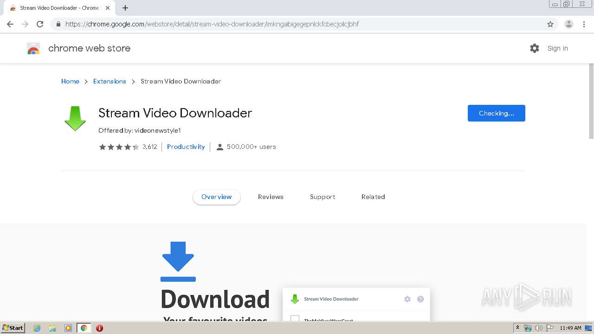Open Web Store settings gear
Screen dimensions: 594x334
[x=535, y=48]
